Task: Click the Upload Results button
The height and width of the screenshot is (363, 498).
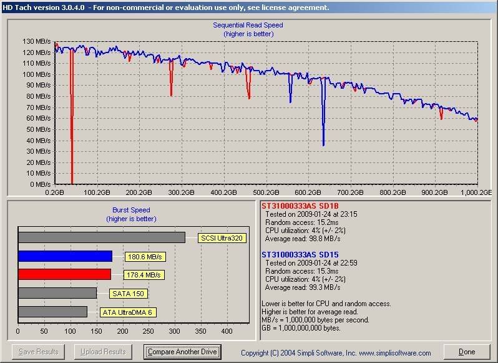Action: tap(104, 352)
